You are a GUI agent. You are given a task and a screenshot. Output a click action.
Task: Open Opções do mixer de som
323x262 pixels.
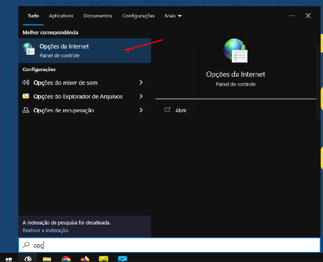pyautogui.click(x=65, y=83)
